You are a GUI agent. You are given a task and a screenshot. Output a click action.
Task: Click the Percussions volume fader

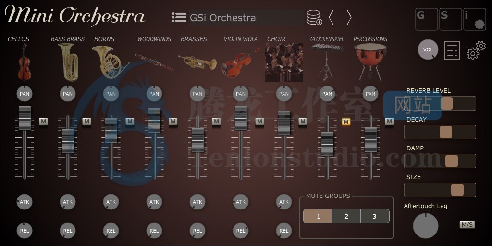click(370, 140)
